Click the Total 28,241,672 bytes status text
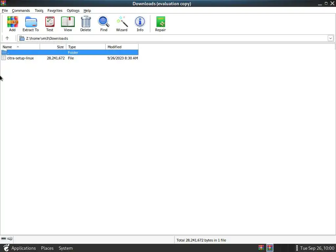This screenshot has width=336, height=252. tap(201, 240)
